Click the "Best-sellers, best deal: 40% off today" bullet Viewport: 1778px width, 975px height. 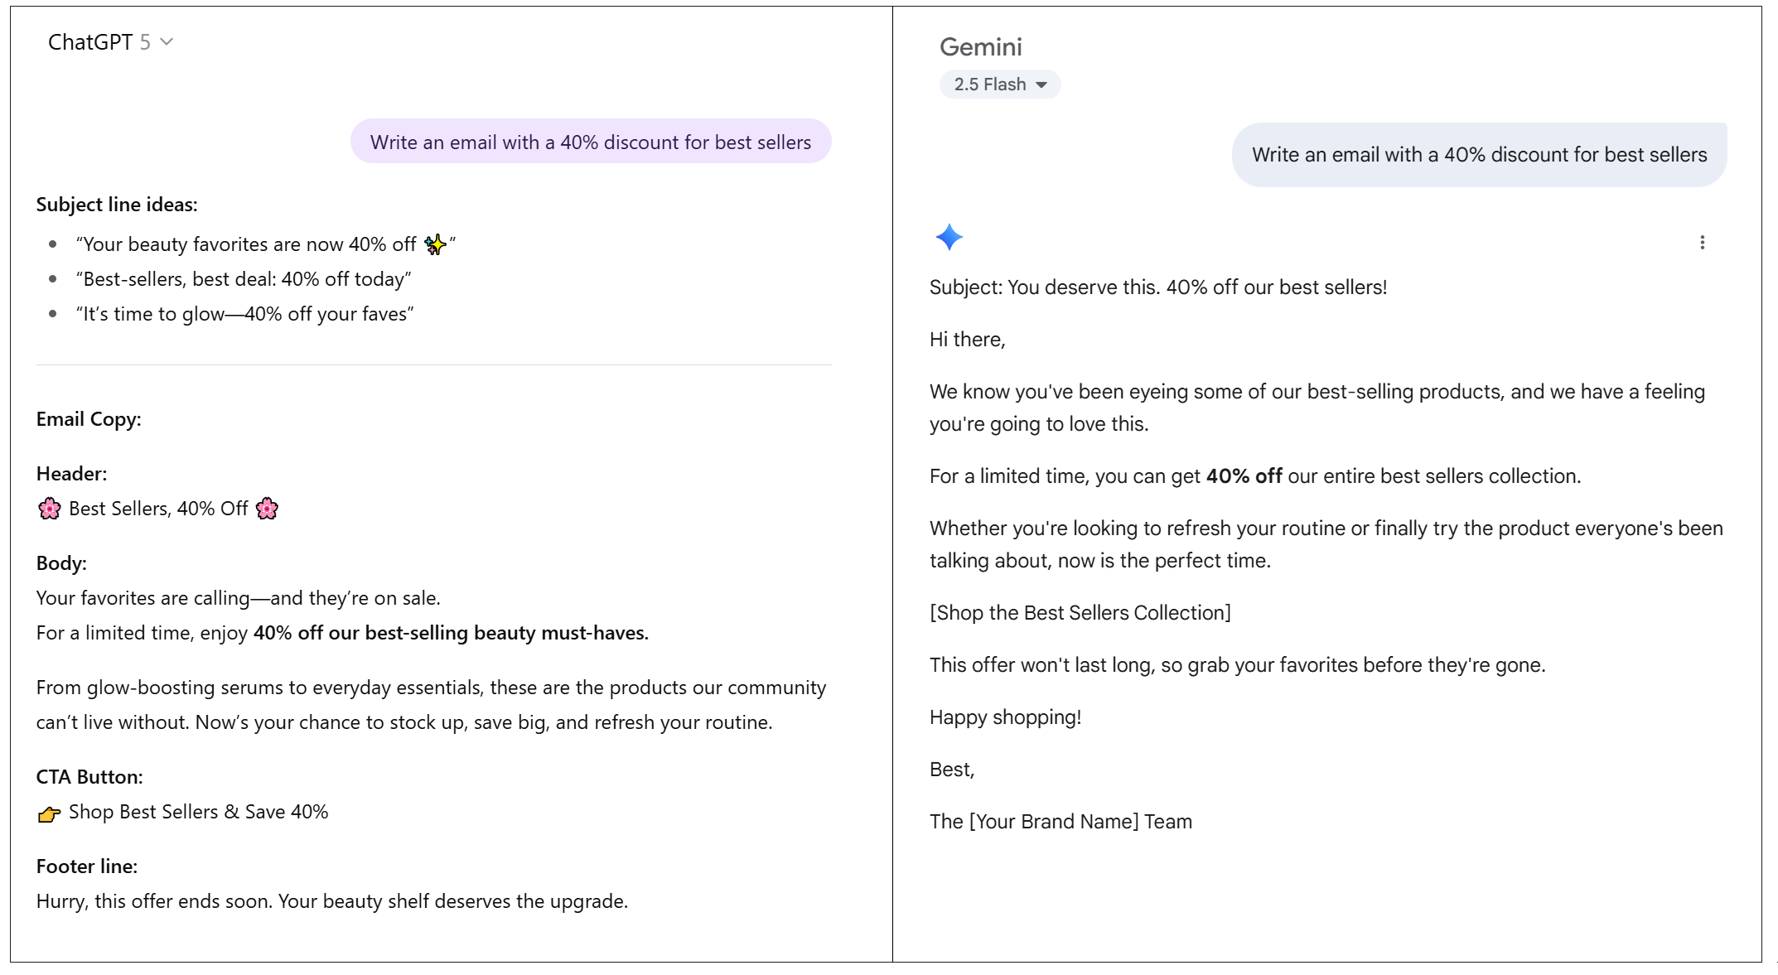244,279
